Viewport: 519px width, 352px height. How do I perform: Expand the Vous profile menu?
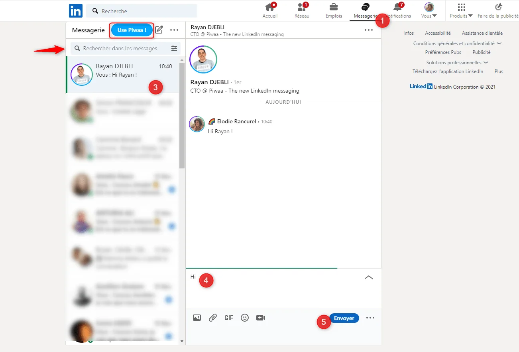tap(429, 10)
